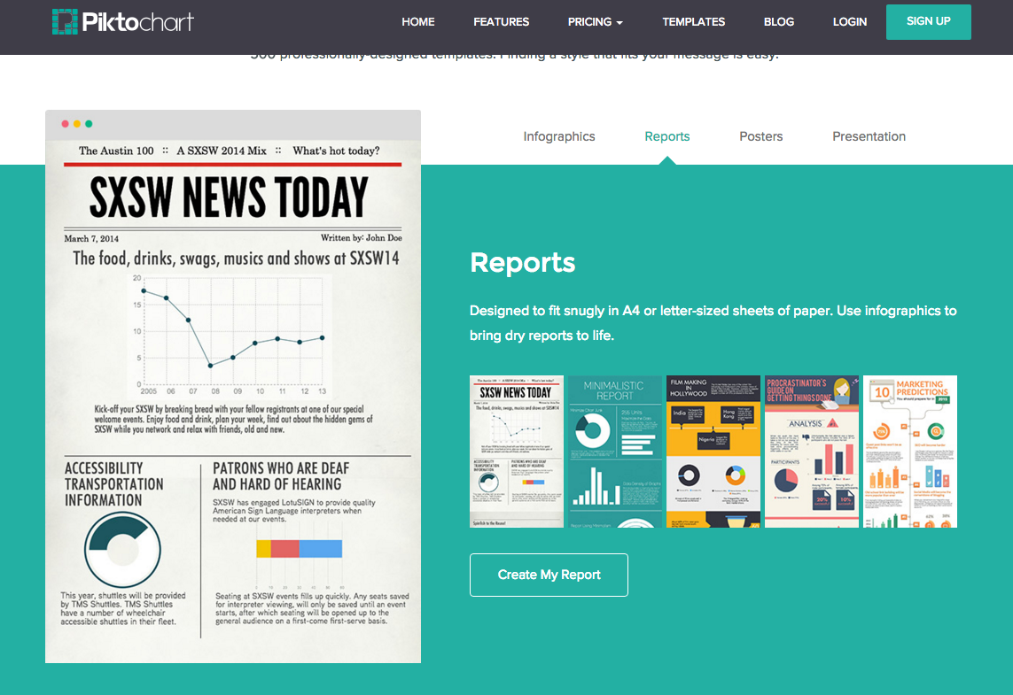
Task: Click the large SXSW News Today preview
Action: [233, 398]
